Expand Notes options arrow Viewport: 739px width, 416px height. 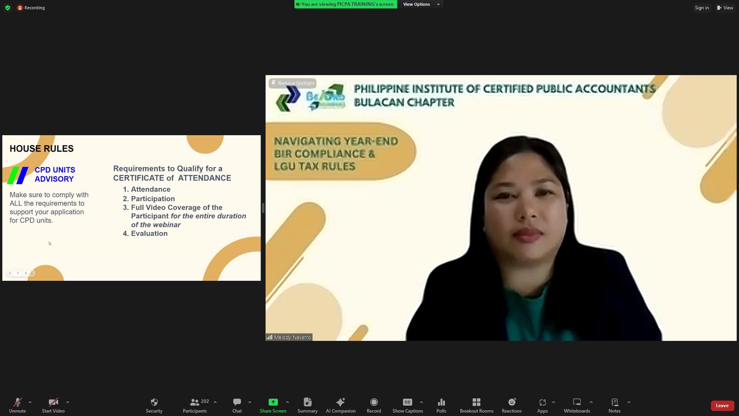pyautogui.click(x=629, y=402)
